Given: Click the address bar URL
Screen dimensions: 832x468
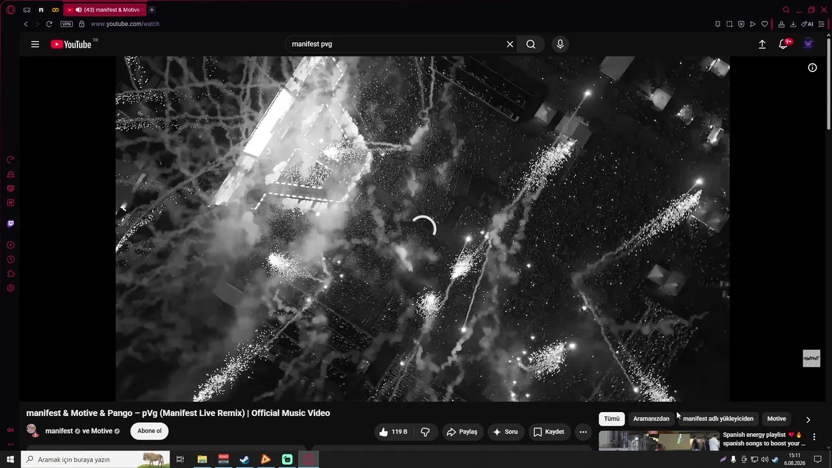Looking at the screenshot, I should click(125, 24).
